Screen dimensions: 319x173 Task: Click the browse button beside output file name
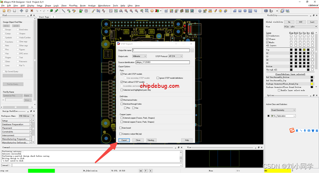click(192, 50)
